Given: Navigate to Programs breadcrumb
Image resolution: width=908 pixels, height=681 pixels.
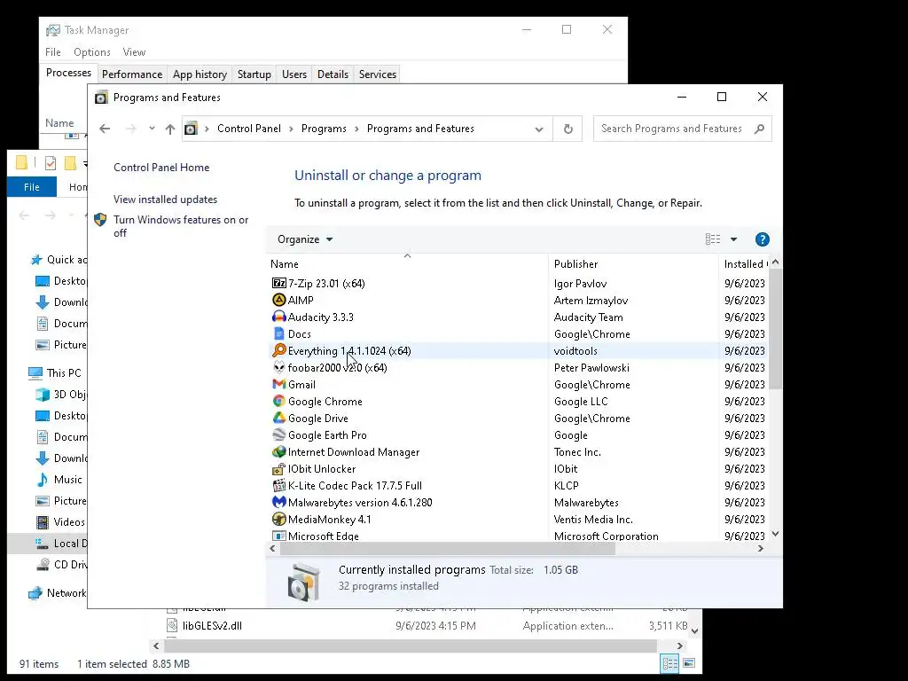Looking at the screenshot, I should pyautogui.click(x=324, y=129).
